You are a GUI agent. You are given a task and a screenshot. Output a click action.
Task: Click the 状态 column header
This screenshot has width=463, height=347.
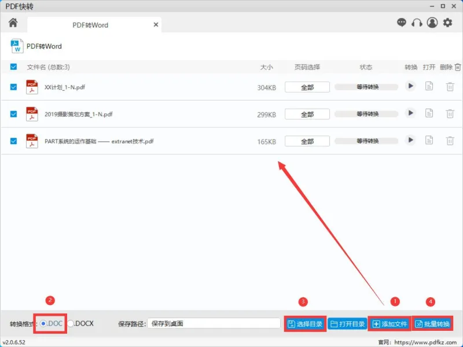[366, 67]
